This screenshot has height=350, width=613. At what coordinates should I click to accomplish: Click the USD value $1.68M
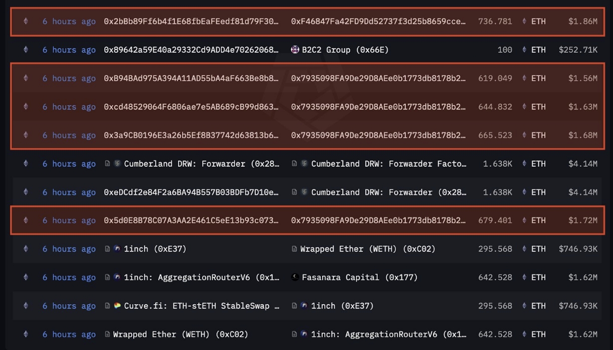[583, 135]
